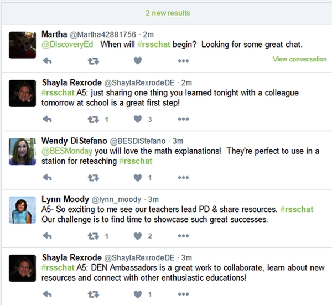
Task: Open Lynn Moody's profile picture
Action: (x=23, y=210)
